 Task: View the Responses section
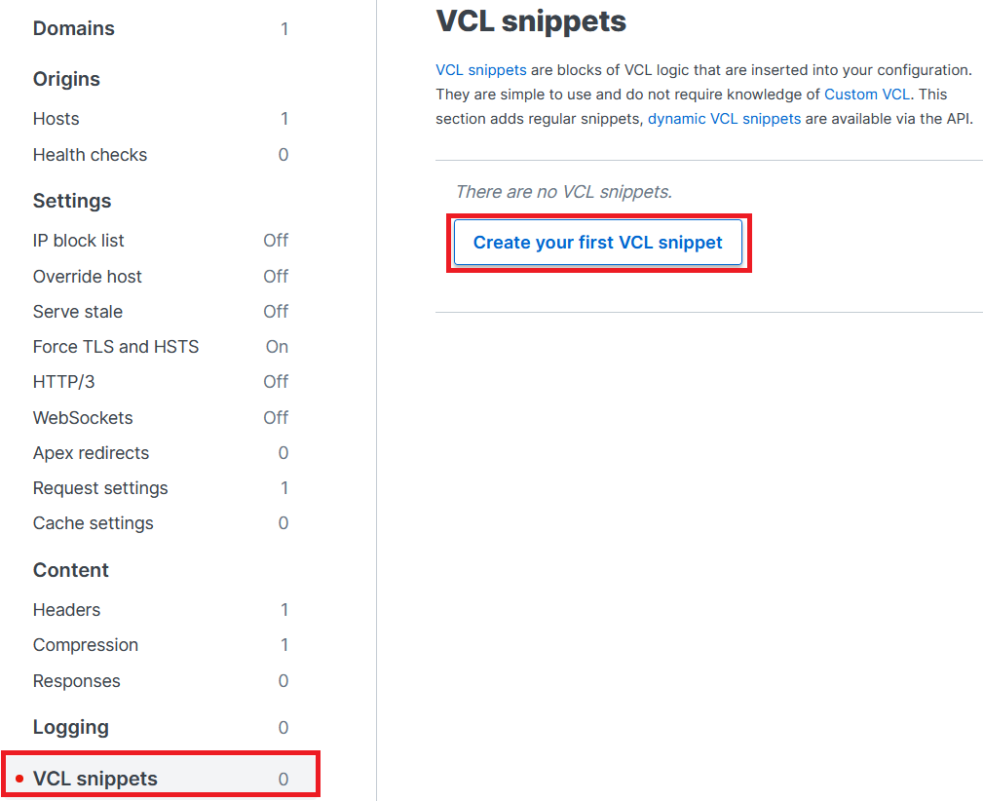point(76,680)
